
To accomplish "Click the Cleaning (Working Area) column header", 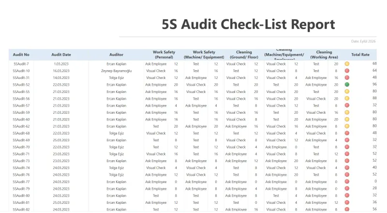I will click(x=324, y=55).
